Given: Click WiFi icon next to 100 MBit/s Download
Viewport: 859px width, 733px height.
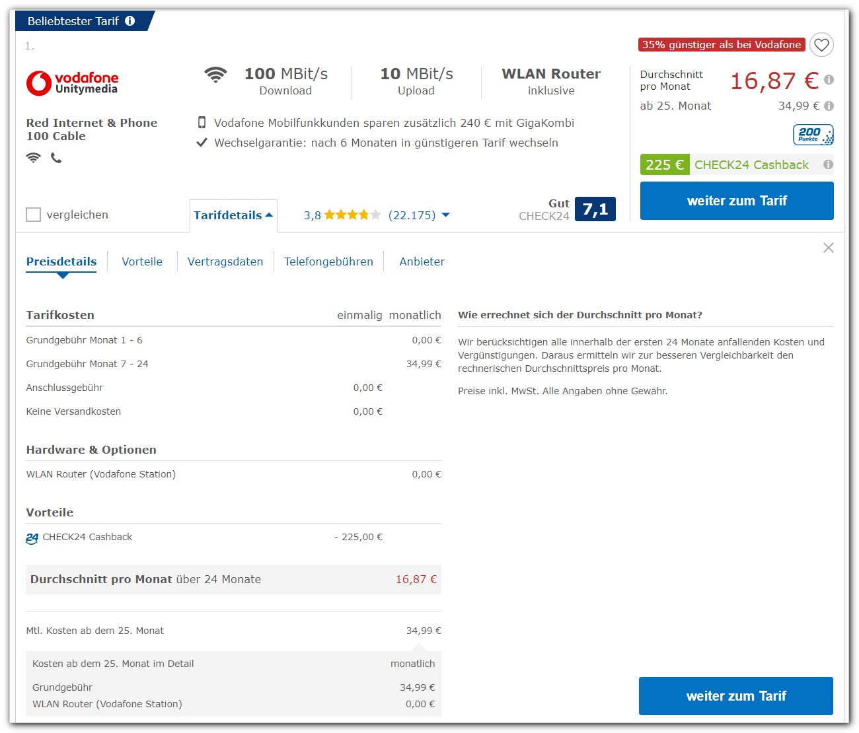Looking at the screenshot, I should pyautogui.click(x=215, y=75).
